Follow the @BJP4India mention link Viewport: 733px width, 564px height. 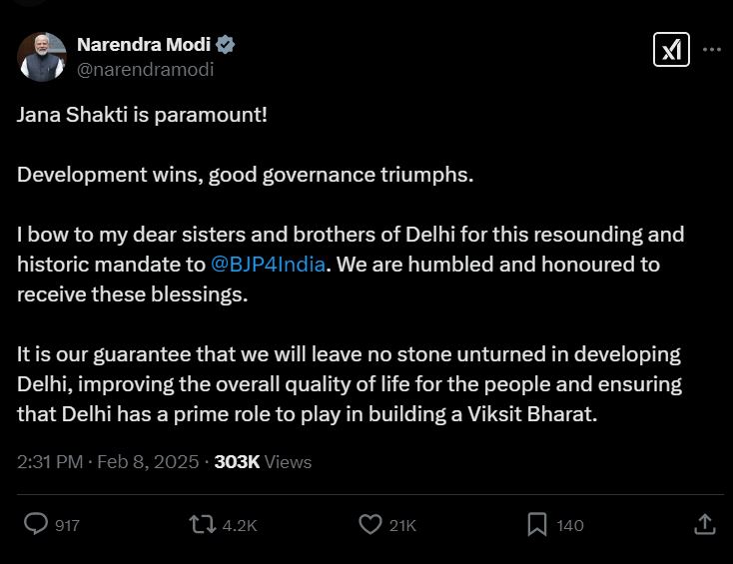[268, 265]
